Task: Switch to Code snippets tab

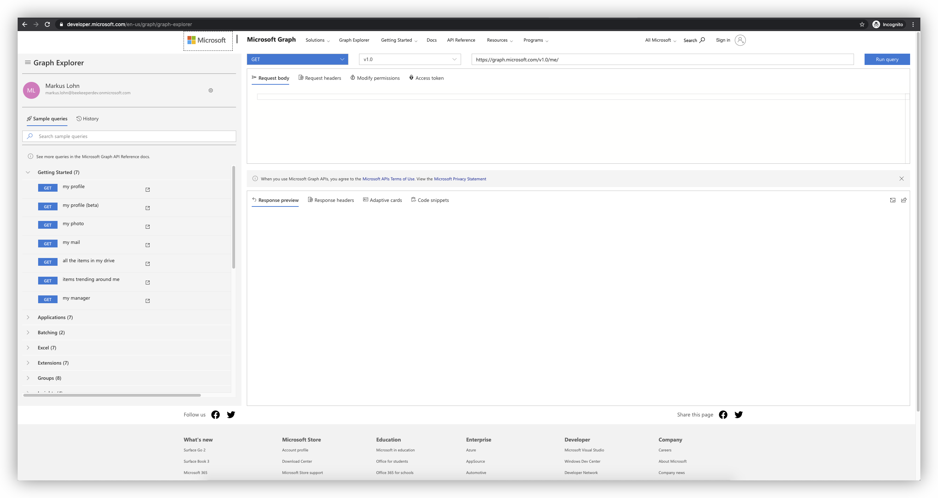Action: 430,200
